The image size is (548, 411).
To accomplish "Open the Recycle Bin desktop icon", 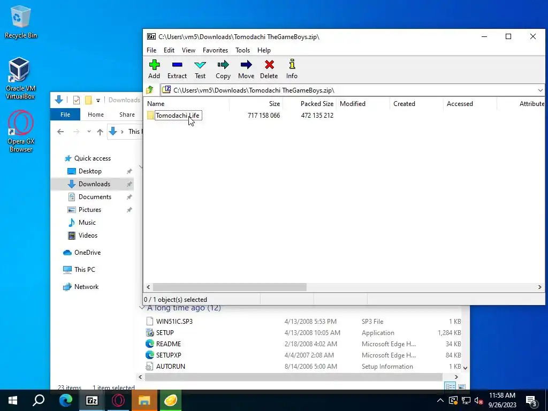I will pos(21,21).
